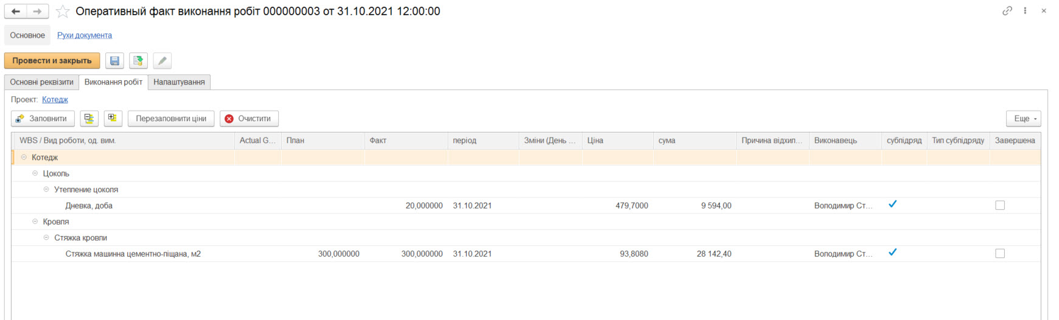Toggle Завершена checkbox for Дневка row
The width and height of the screenshot is (1059, 320).
point(999,206)
